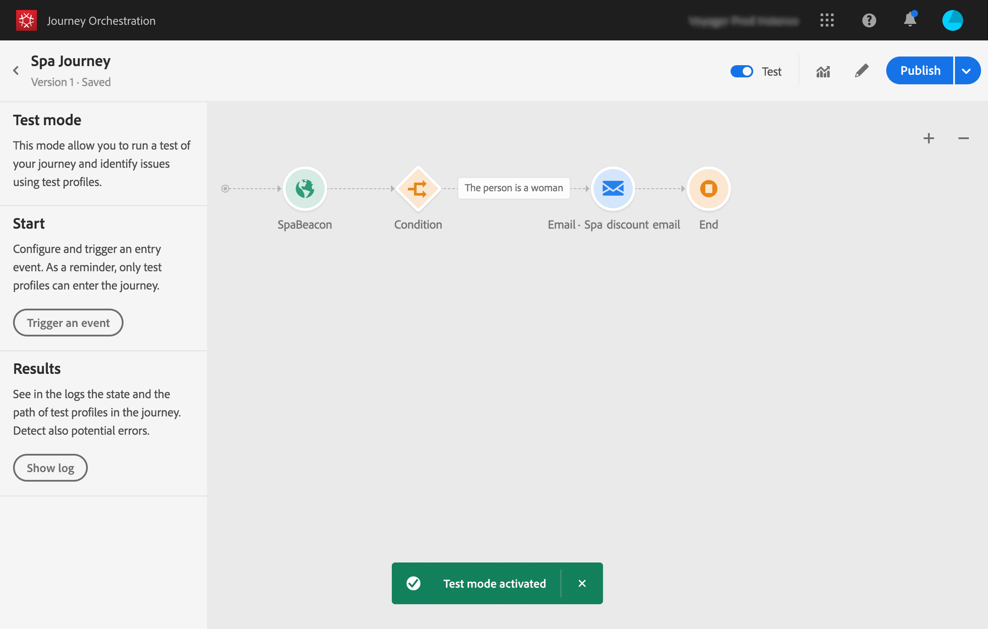Click 'The person is a woman' path label
The width and height of the screenshot is (988, 629).
[x=514, y=188]
